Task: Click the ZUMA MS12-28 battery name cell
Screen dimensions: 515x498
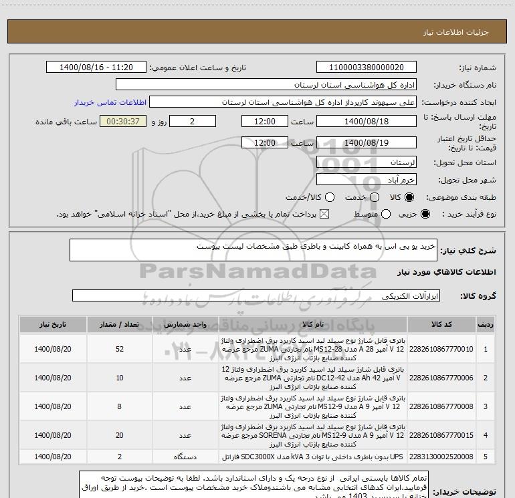Action: pyautogui.click(x=313, y=349)
